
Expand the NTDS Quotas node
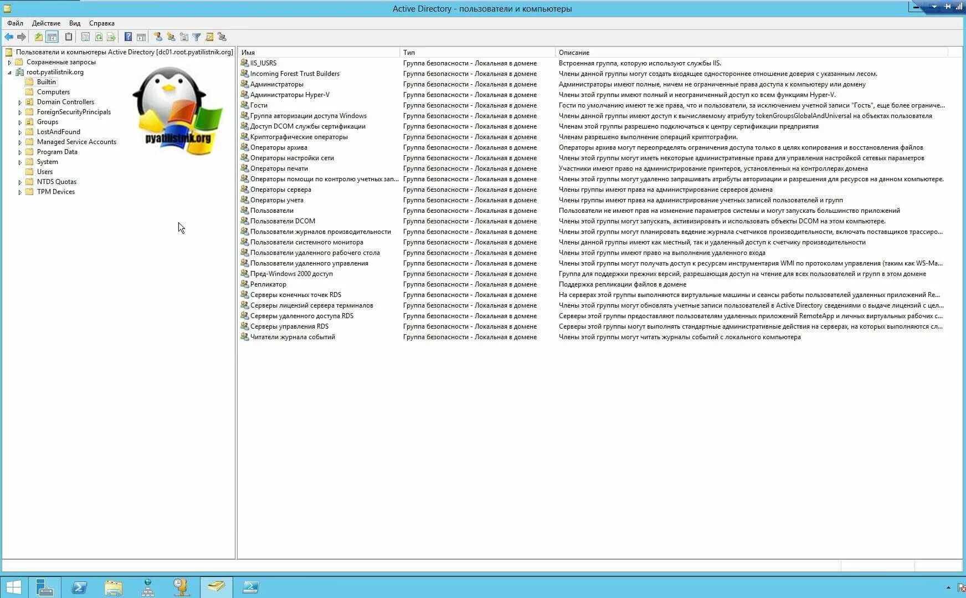pyautogui.click(x=20, y=182)
